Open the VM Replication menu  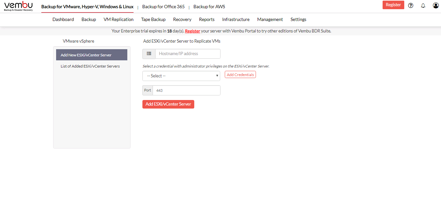tap(118, 19)
